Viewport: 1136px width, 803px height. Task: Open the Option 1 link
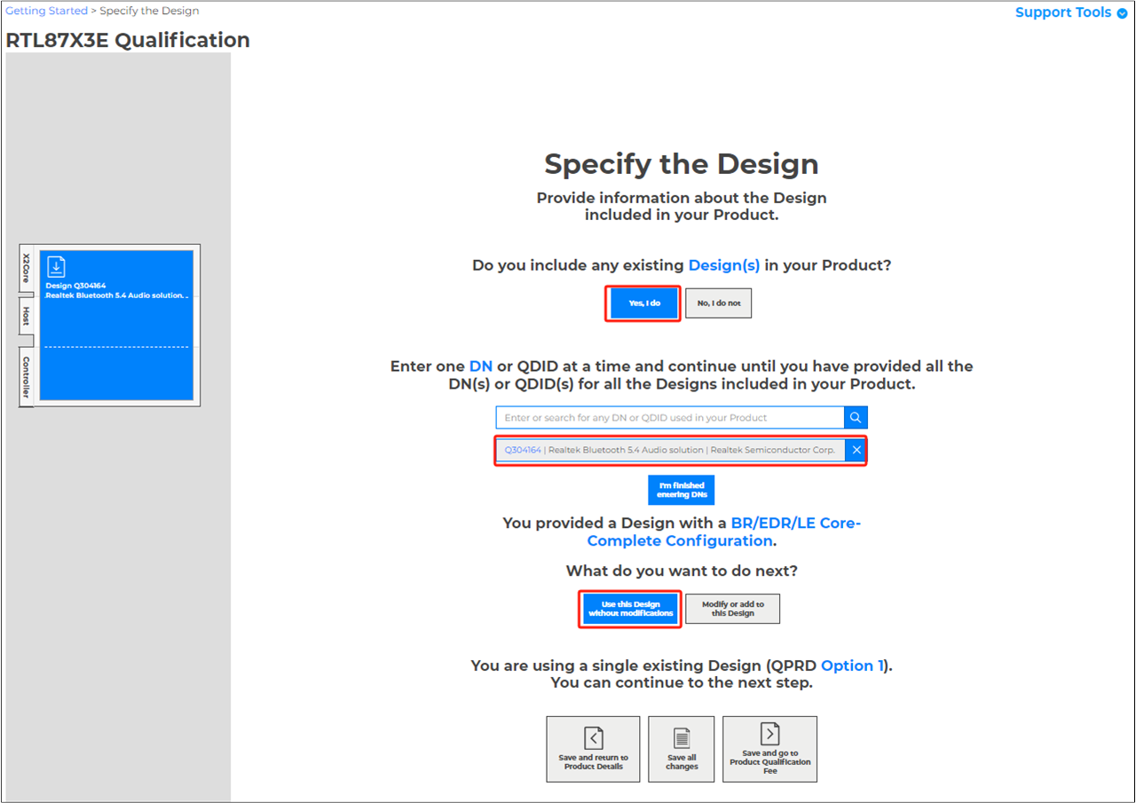[853, 665]
